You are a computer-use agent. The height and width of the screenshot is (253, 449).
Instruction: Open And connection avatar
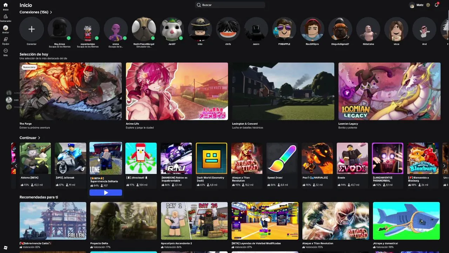pyautogui.click(x=424, y=29)
